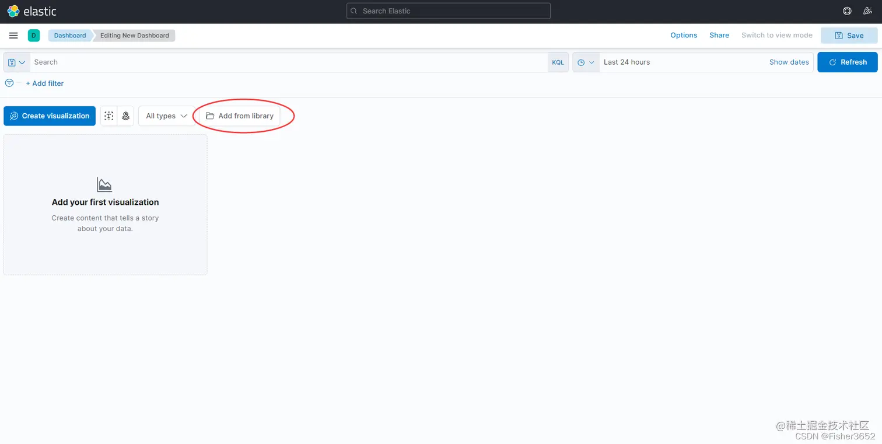Focus the query Search field
This screenshot has height=444, width=882.
pyautogui.click(x=289, y=62)
